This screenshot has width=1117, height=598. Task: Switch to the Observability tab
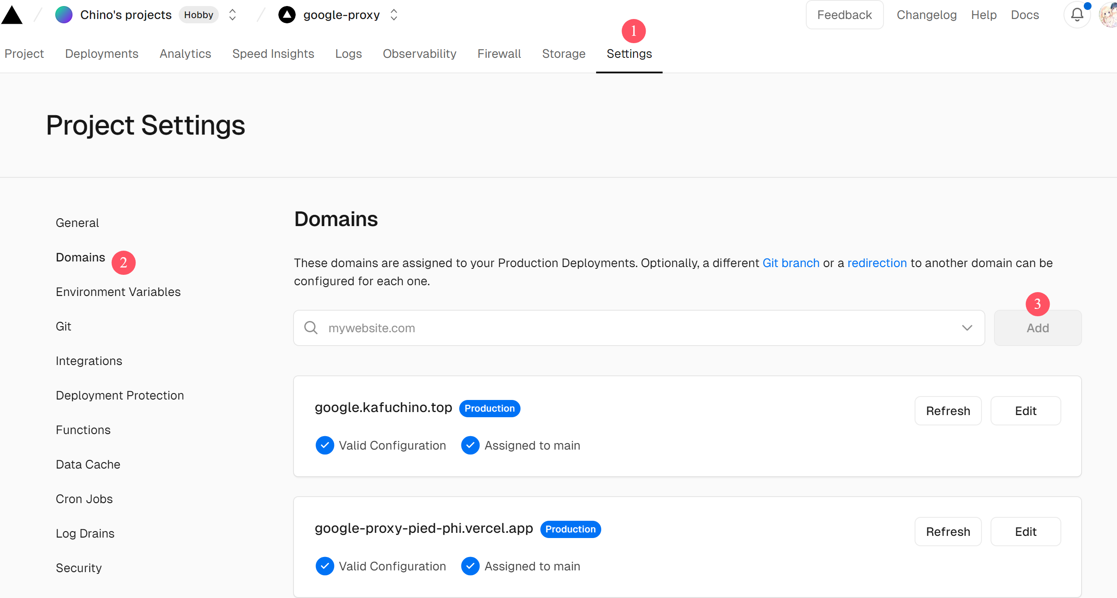[x=420, y=54]
